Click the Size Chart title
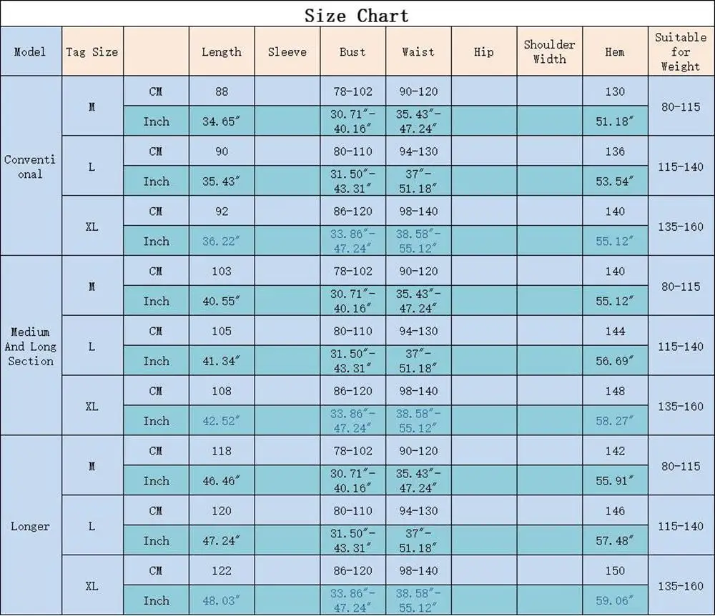Screen dimensions: 715x616 point(357,16)
